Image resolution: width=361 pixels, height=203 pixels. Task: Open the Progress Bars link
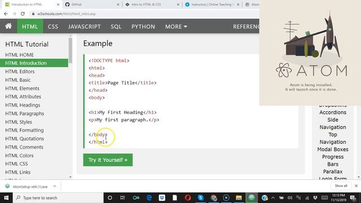(333, 160)
